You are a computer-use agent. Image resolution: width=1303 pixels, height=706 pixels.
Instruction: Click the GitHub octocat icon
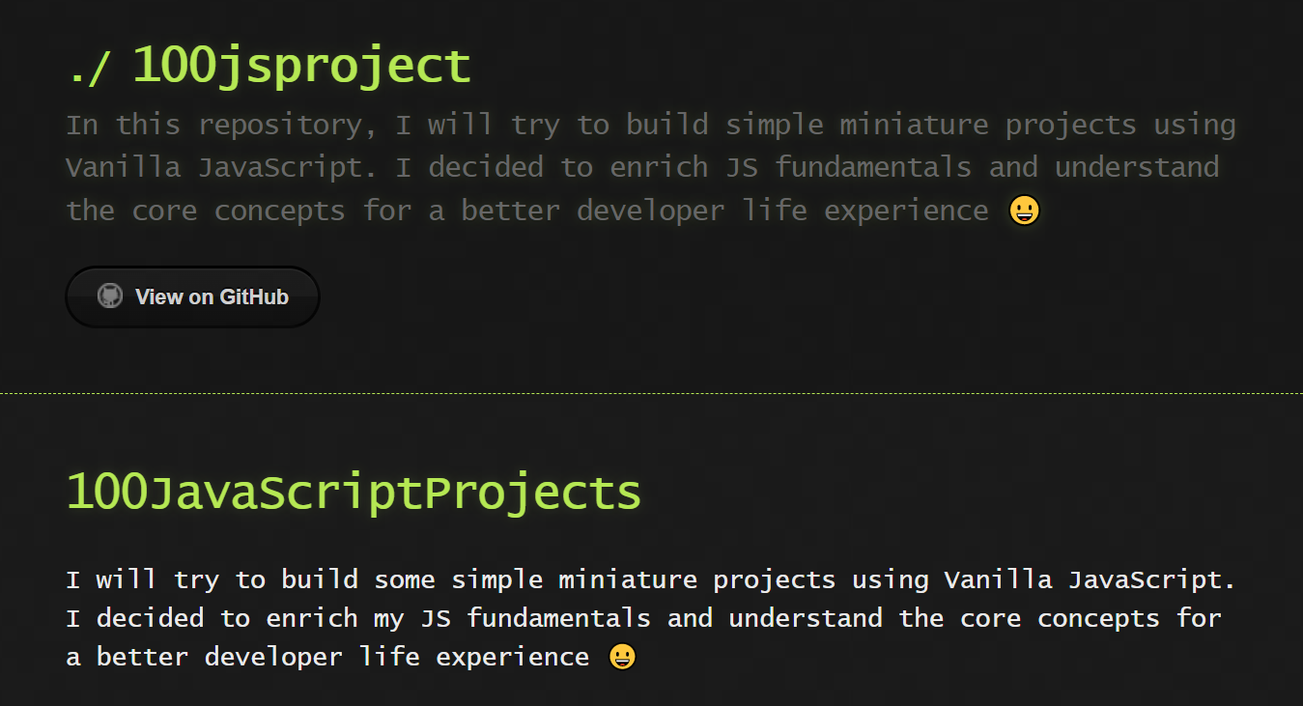pos(110,297)
